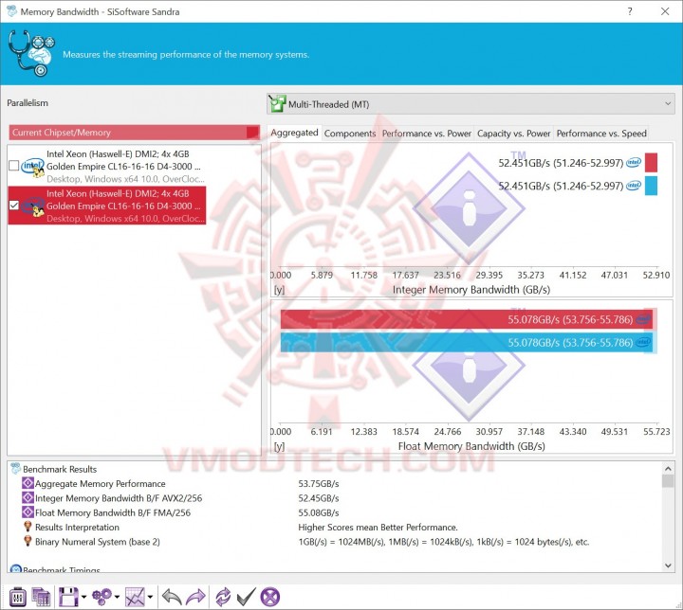
Task: Click the help question mark in the title bar
Action: [x=630, y=11]
